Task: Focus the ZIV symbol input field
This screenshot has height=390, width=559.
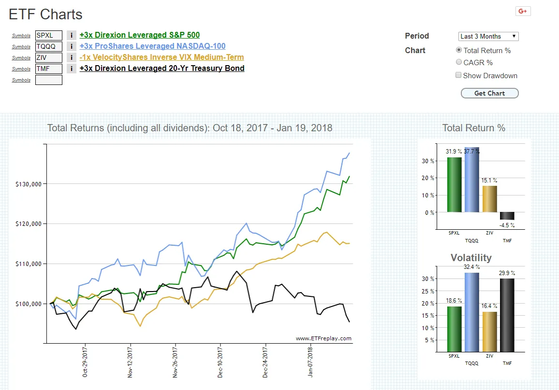Action: [49, 57]
